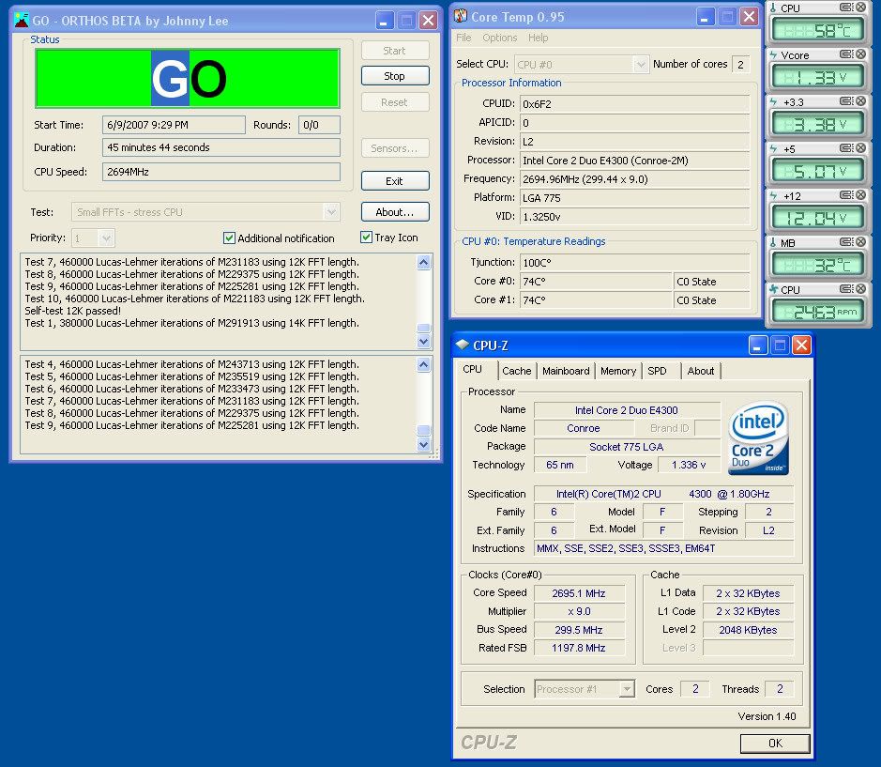The image size is (881, 767).
Task: Open settings of the +3.3 voltage gadget
Action: pos(846,100)
